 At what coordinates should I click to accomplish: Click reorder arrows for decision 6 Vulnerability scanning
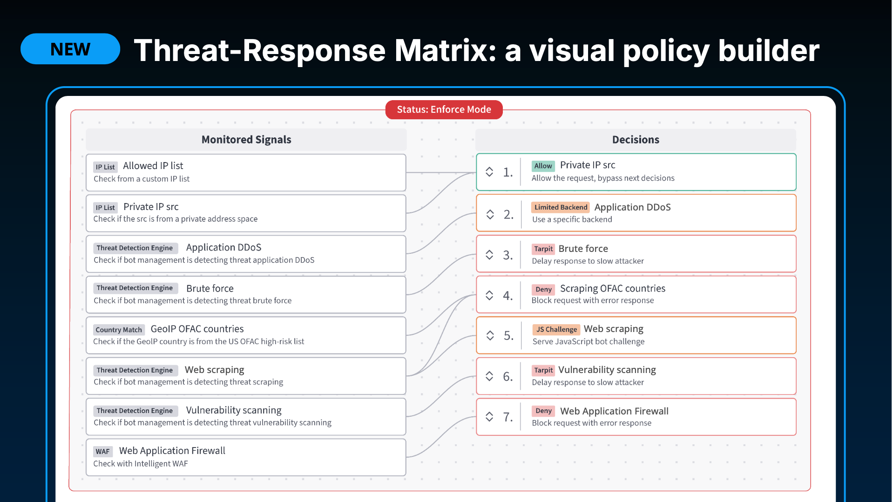pos(489,376)
